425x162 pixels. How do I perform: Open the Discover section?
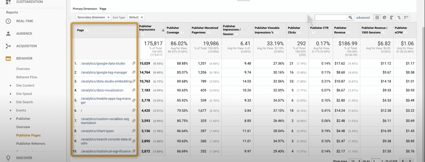pos(24,158)
